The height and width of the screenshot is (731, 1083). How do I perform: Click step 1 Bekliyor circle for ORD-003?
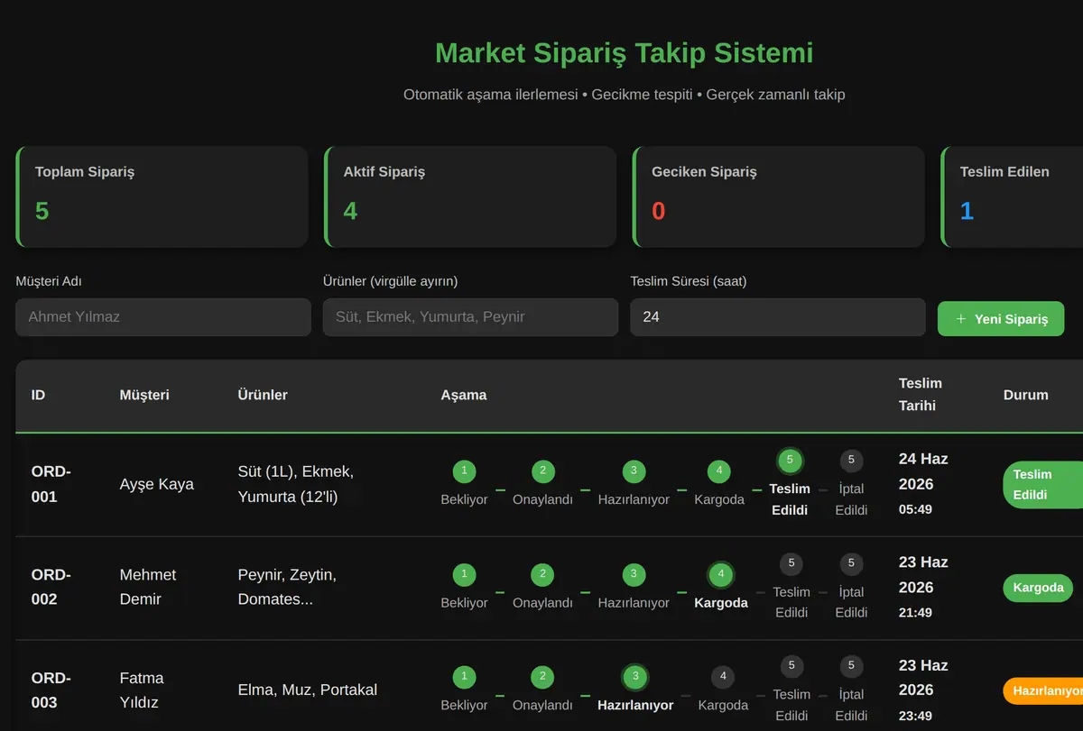click(x=464, y=677)
